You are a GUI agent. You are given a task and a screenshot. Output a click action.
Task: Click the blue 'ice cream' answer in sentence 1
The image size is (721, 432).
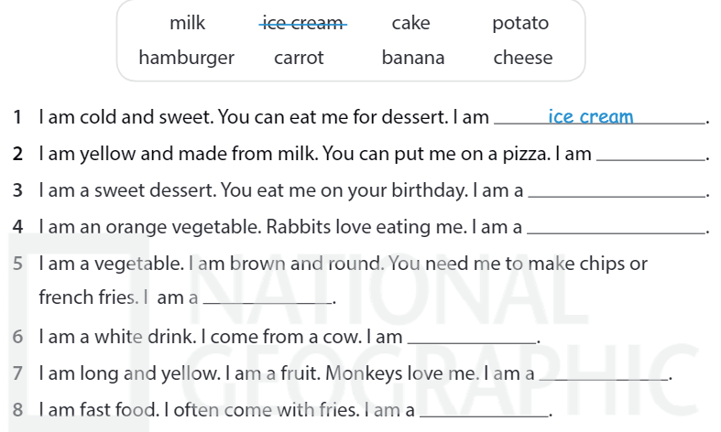point(591,116)
